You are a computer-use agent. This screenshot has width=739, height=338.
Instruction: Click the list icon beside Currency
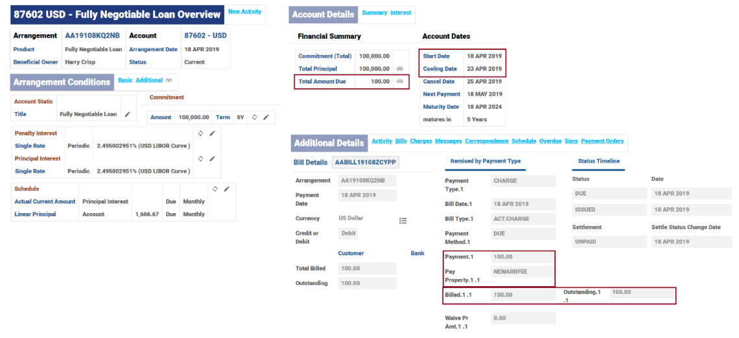[x=403, y=221]
